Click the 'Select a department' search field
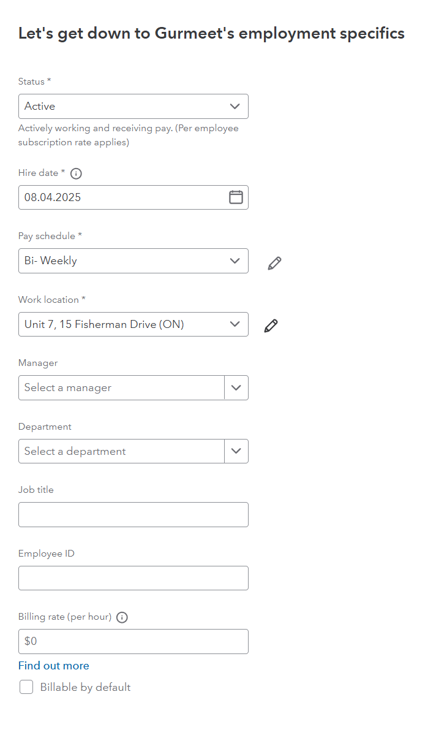The image size is (447, 735). pos(121,452)
